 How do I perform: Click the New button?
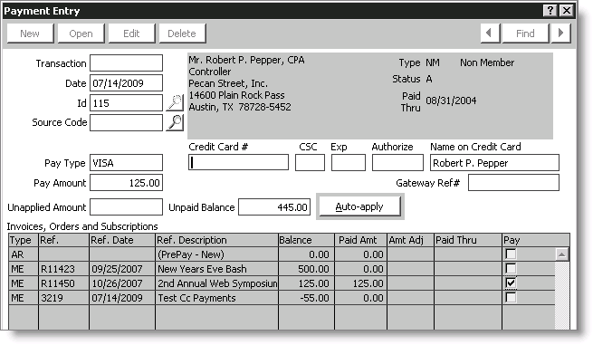(x=30, y=34)
